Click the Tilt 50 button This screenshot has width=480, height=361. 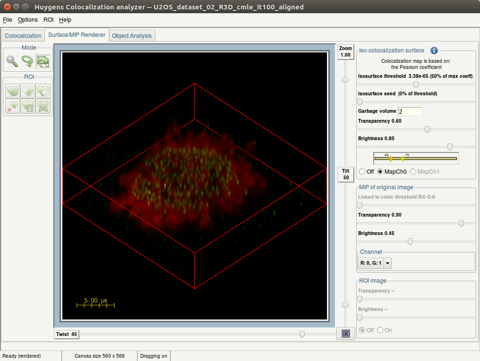(346, 174)
